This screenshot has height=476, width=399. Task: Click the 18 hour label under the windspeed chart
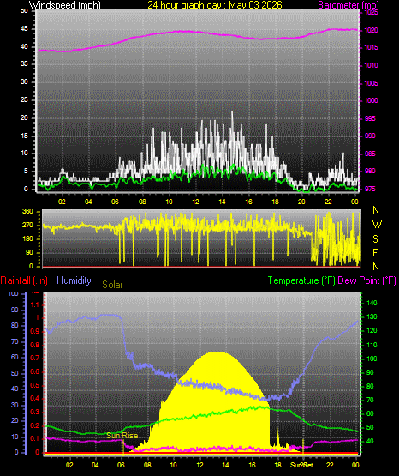pos(275,202)
